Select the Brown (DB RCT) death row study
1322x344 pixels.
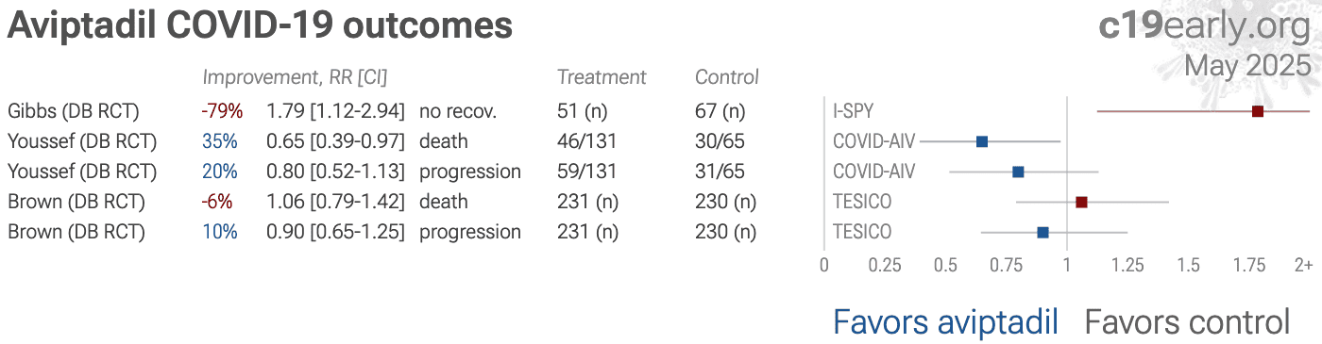(x=76, y=202)
